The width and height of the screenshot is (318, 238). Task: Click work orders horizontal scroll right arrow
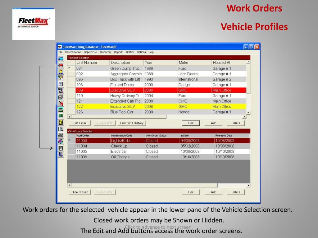(x=248, y=185)
